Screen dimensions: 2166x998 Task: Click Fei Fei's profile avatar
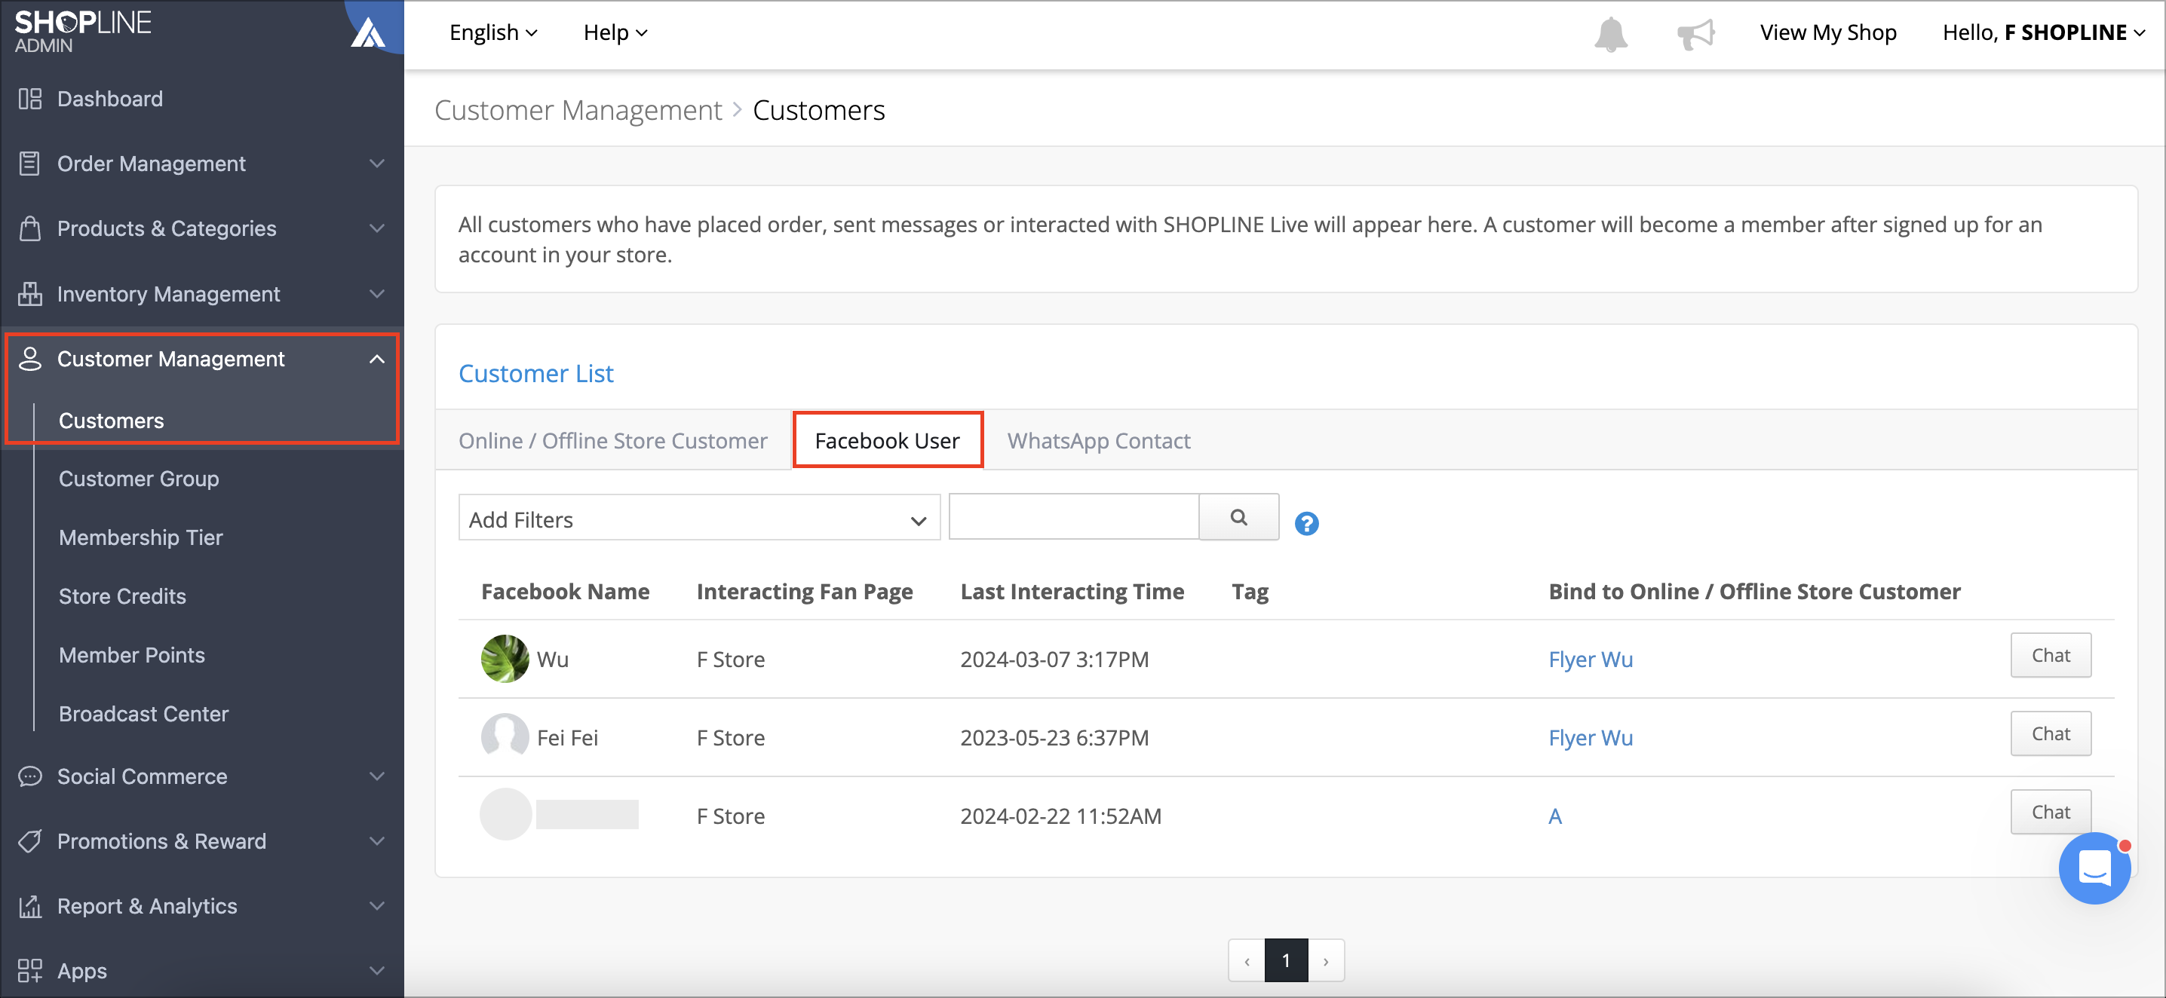[x=505, y=736]
